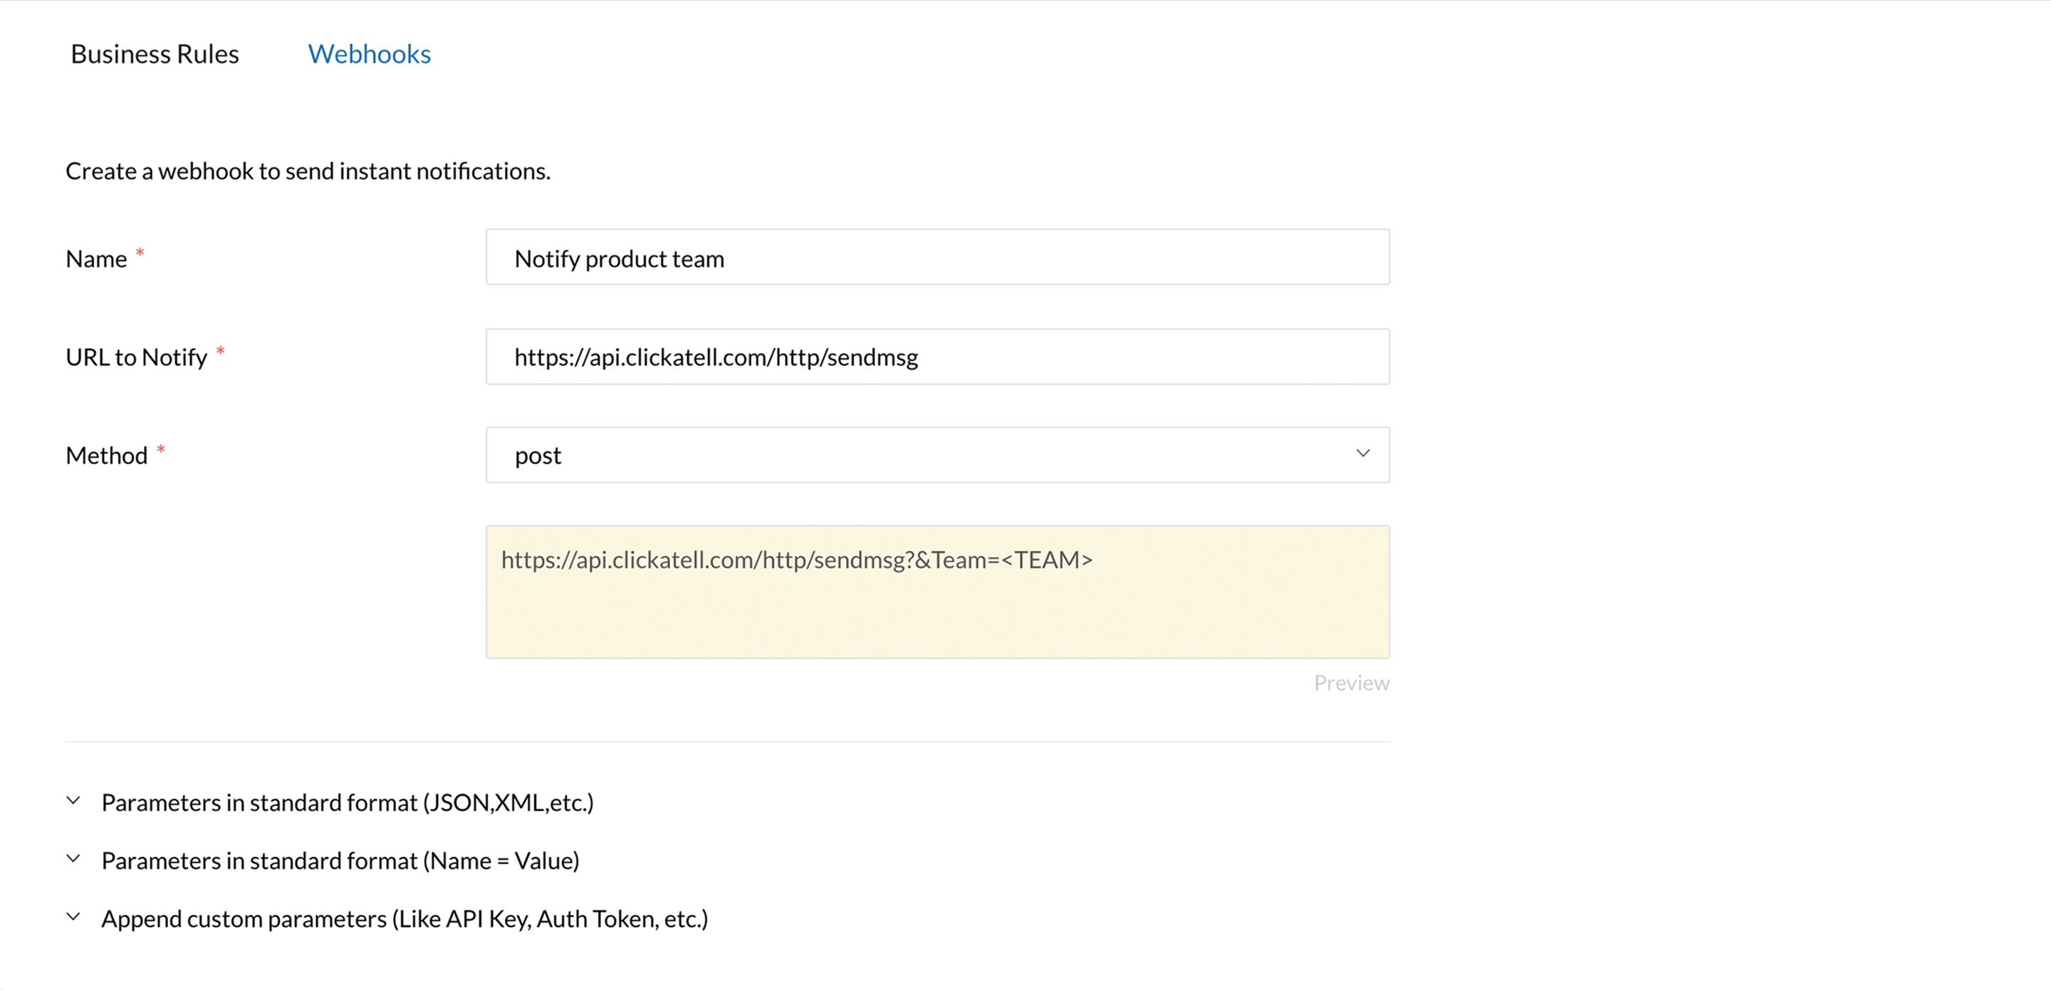Viewport: 2051px width, 991px height.
Task: Click the URL to Notify label
Action: click(136, 357)
